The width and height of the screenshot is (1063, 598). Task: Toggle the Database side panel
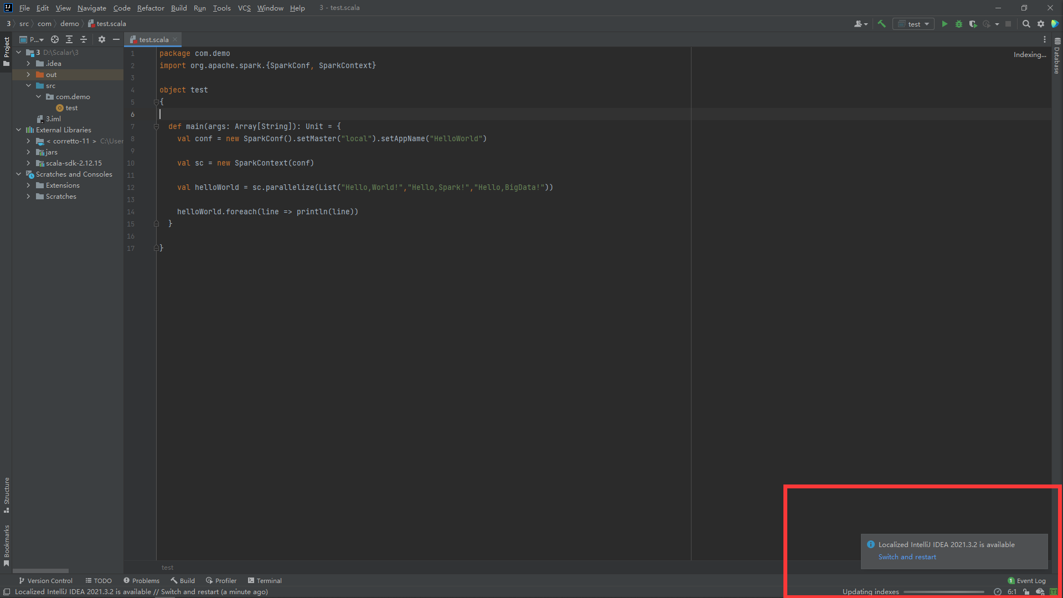tap(1057, 57)
